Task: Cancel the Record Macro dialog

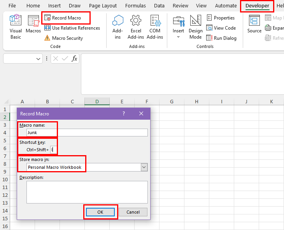Action: [x=133, y=212]
